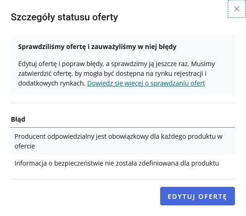Open the 'Dowiedz się więcej o sprawdzaniu ofert' link
The height and width of the screenshot is (216, 246).
146,83
